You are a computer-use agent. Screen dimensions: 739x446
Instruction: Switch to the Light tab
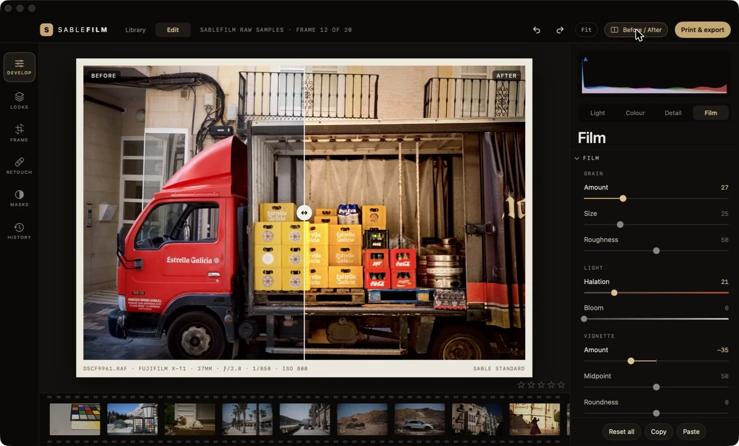(598, 113)
